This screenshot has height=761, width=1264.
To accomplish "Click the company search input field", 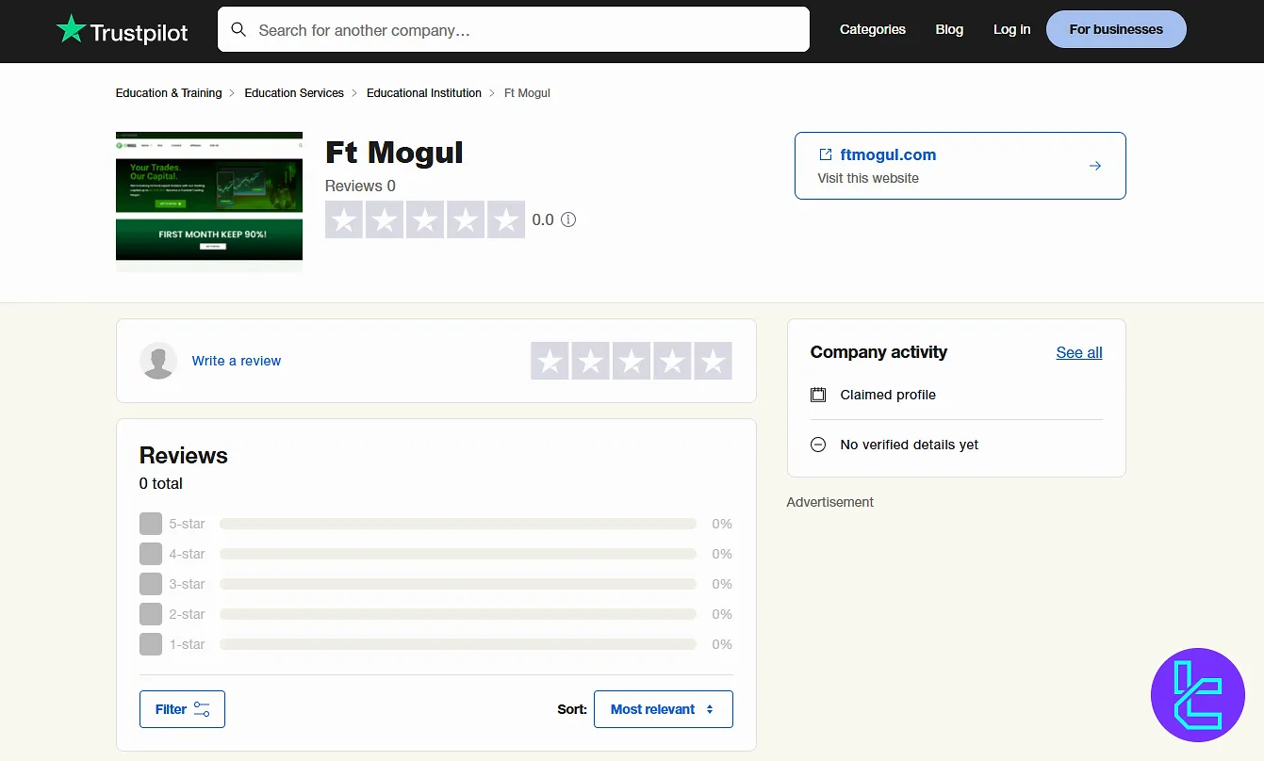I will (514, 29).
